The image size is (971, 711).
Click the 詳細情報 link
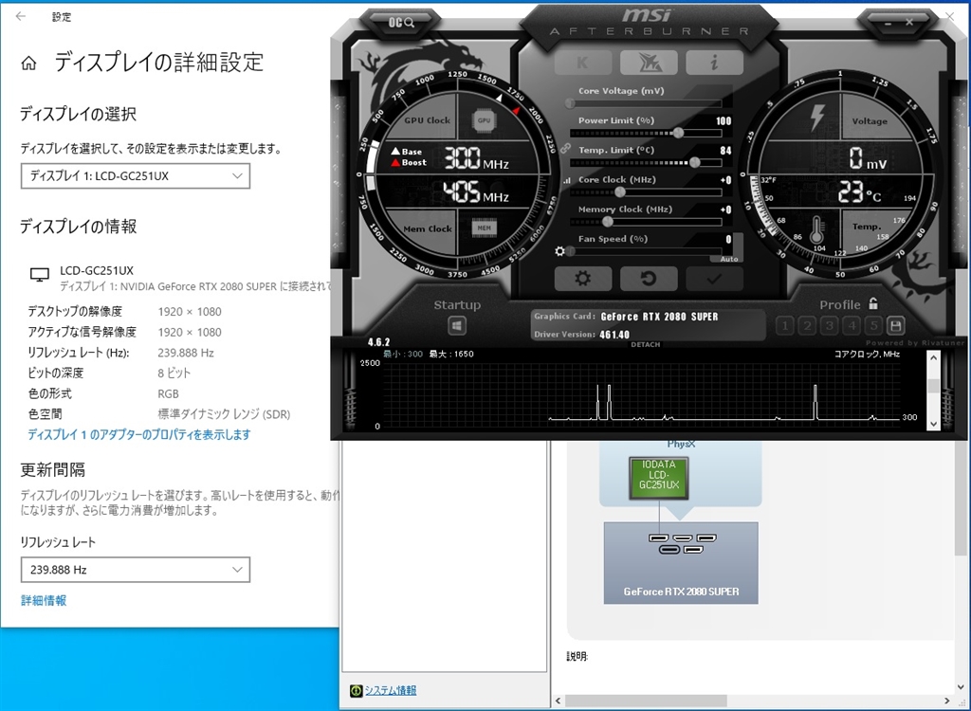(44, 600)
